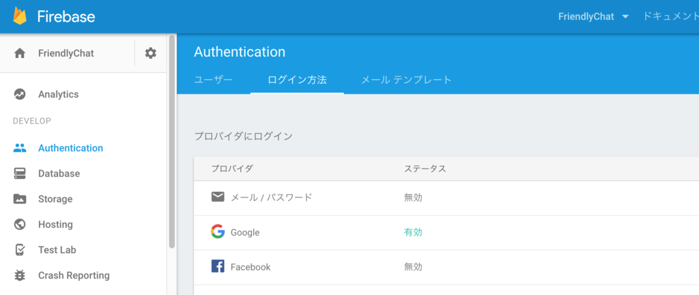Open FriendlyChat project overview in sidebar
Image resolution: width=699 pixels, height=295 pixels.
pyautogui.click(x=66, y=53)
